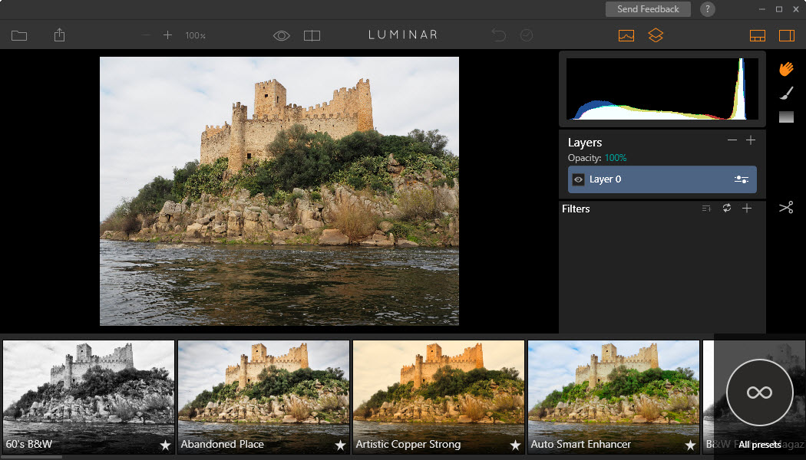Select the Brush masking tool
The height and width of the screenshot is (460, 806).
pyautogui.click(x=787, y=93)
